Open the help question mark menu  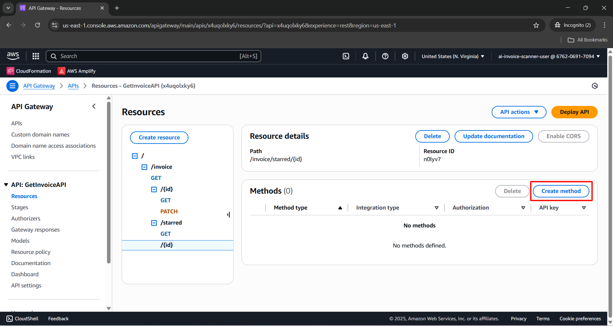[385, 56]
